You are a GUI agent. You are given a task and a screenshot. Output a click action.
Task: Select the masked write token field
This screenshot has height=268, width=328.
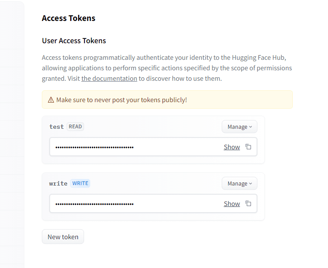[131, 204]
